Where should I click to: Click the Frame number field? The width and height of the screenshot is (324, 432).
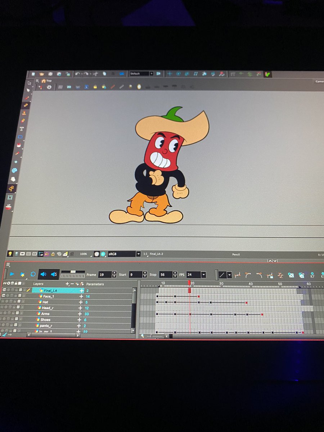pyautogui.click(x=105, y=275)
